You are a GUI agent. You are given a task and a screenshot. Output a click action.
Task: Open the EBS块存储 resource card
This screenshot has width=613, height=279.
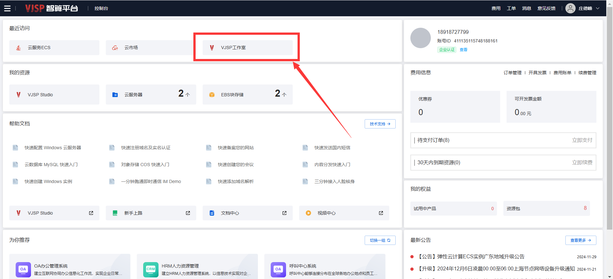click(247, 94)
